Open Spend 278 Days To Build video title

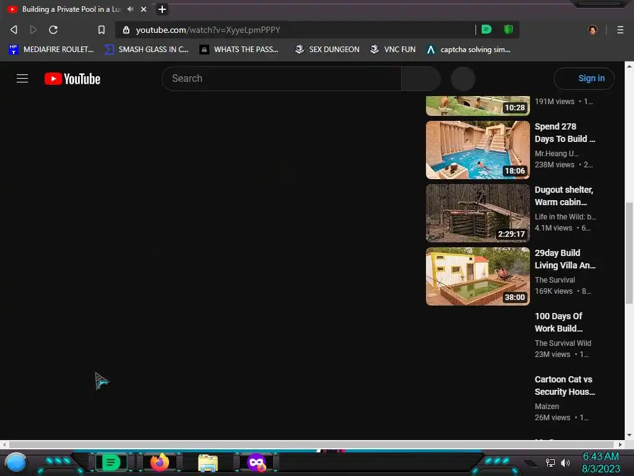565,133
